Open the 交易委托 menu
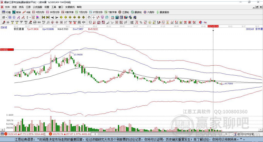Image resolution: width=263 pixels, height=142 pixels. pos(70,7)
